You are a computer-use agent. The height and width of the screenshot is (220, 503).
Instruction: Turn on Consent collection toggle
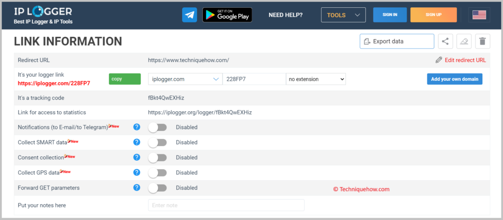click(x=157, y=158)
